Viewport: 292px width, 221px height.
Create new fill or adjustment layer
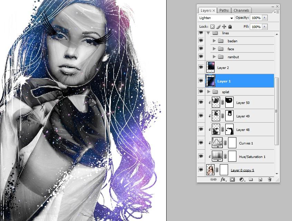[242, 179]
